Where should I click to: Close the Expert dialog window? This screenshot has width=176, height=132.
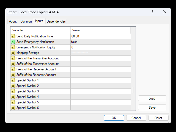[x=165, y=12]
